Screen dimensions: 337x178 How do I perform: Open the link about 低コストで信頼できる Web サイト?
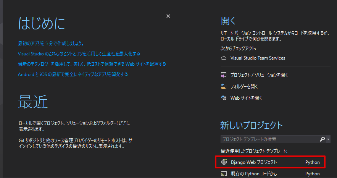tap(92, 64)
